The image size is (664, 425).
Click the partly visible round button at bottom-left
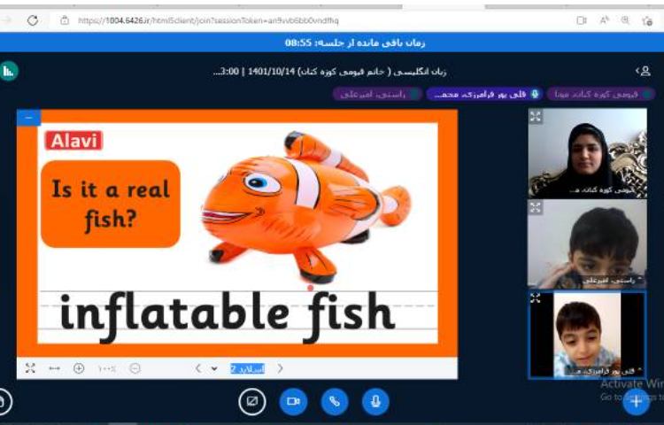[x=5, y=401]
